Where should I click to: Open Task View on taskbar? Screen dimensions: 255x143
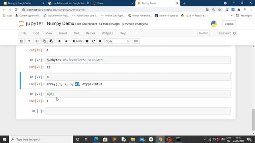point(86,139)
